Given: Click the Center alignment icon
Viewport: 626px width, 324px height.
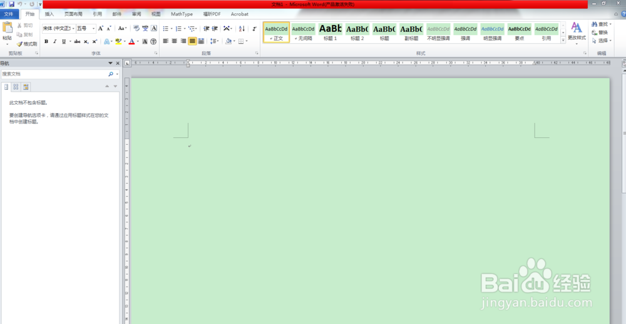Looking at the screenshot, I should pyautogui.click(x=175, y=41).
